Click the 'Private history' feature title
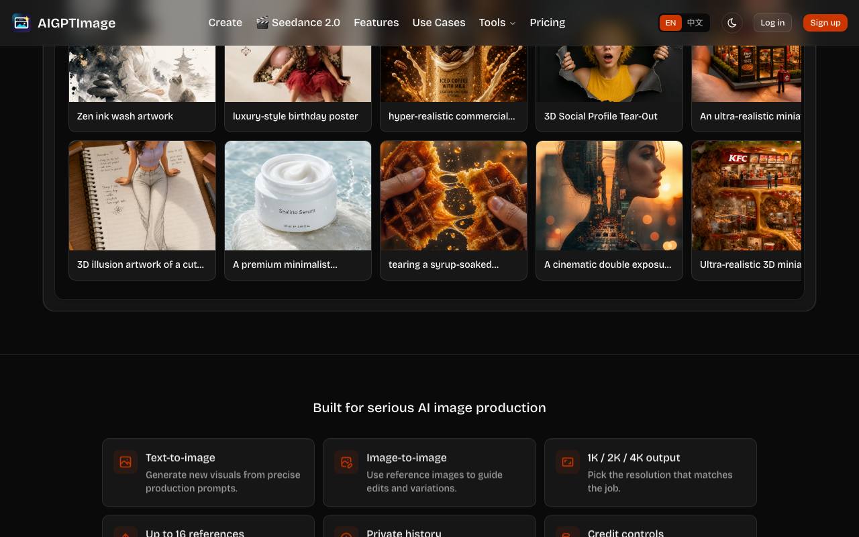The width and height of the screenshot is (859, 537). (x=404, y=533)
